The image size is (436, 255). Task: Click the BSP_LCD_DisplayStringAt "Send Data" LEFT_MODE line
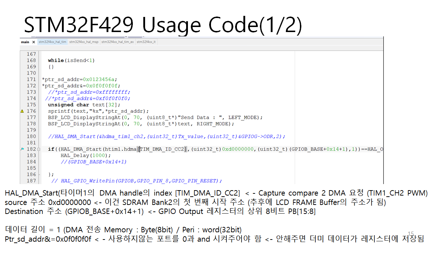click(156, 117)
